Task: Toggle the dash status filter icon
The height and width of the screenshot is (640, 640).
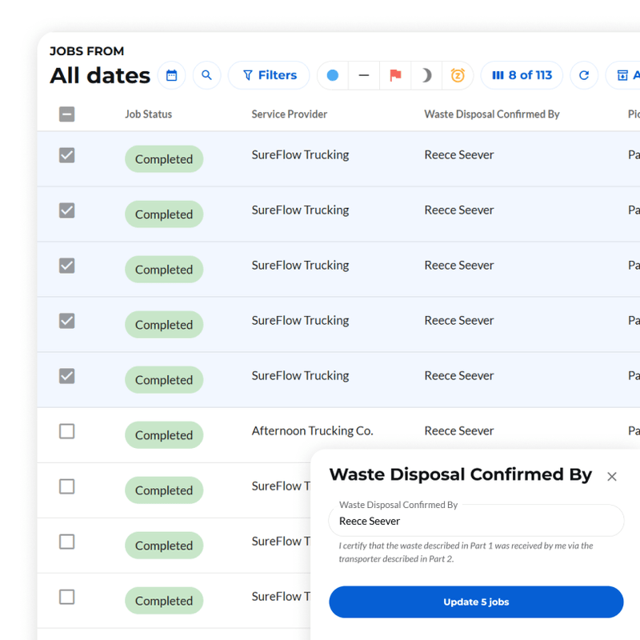Action: point(364,75)
